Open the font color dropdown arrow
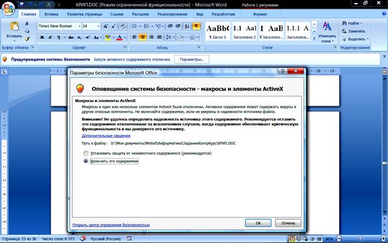 point(125,37)
